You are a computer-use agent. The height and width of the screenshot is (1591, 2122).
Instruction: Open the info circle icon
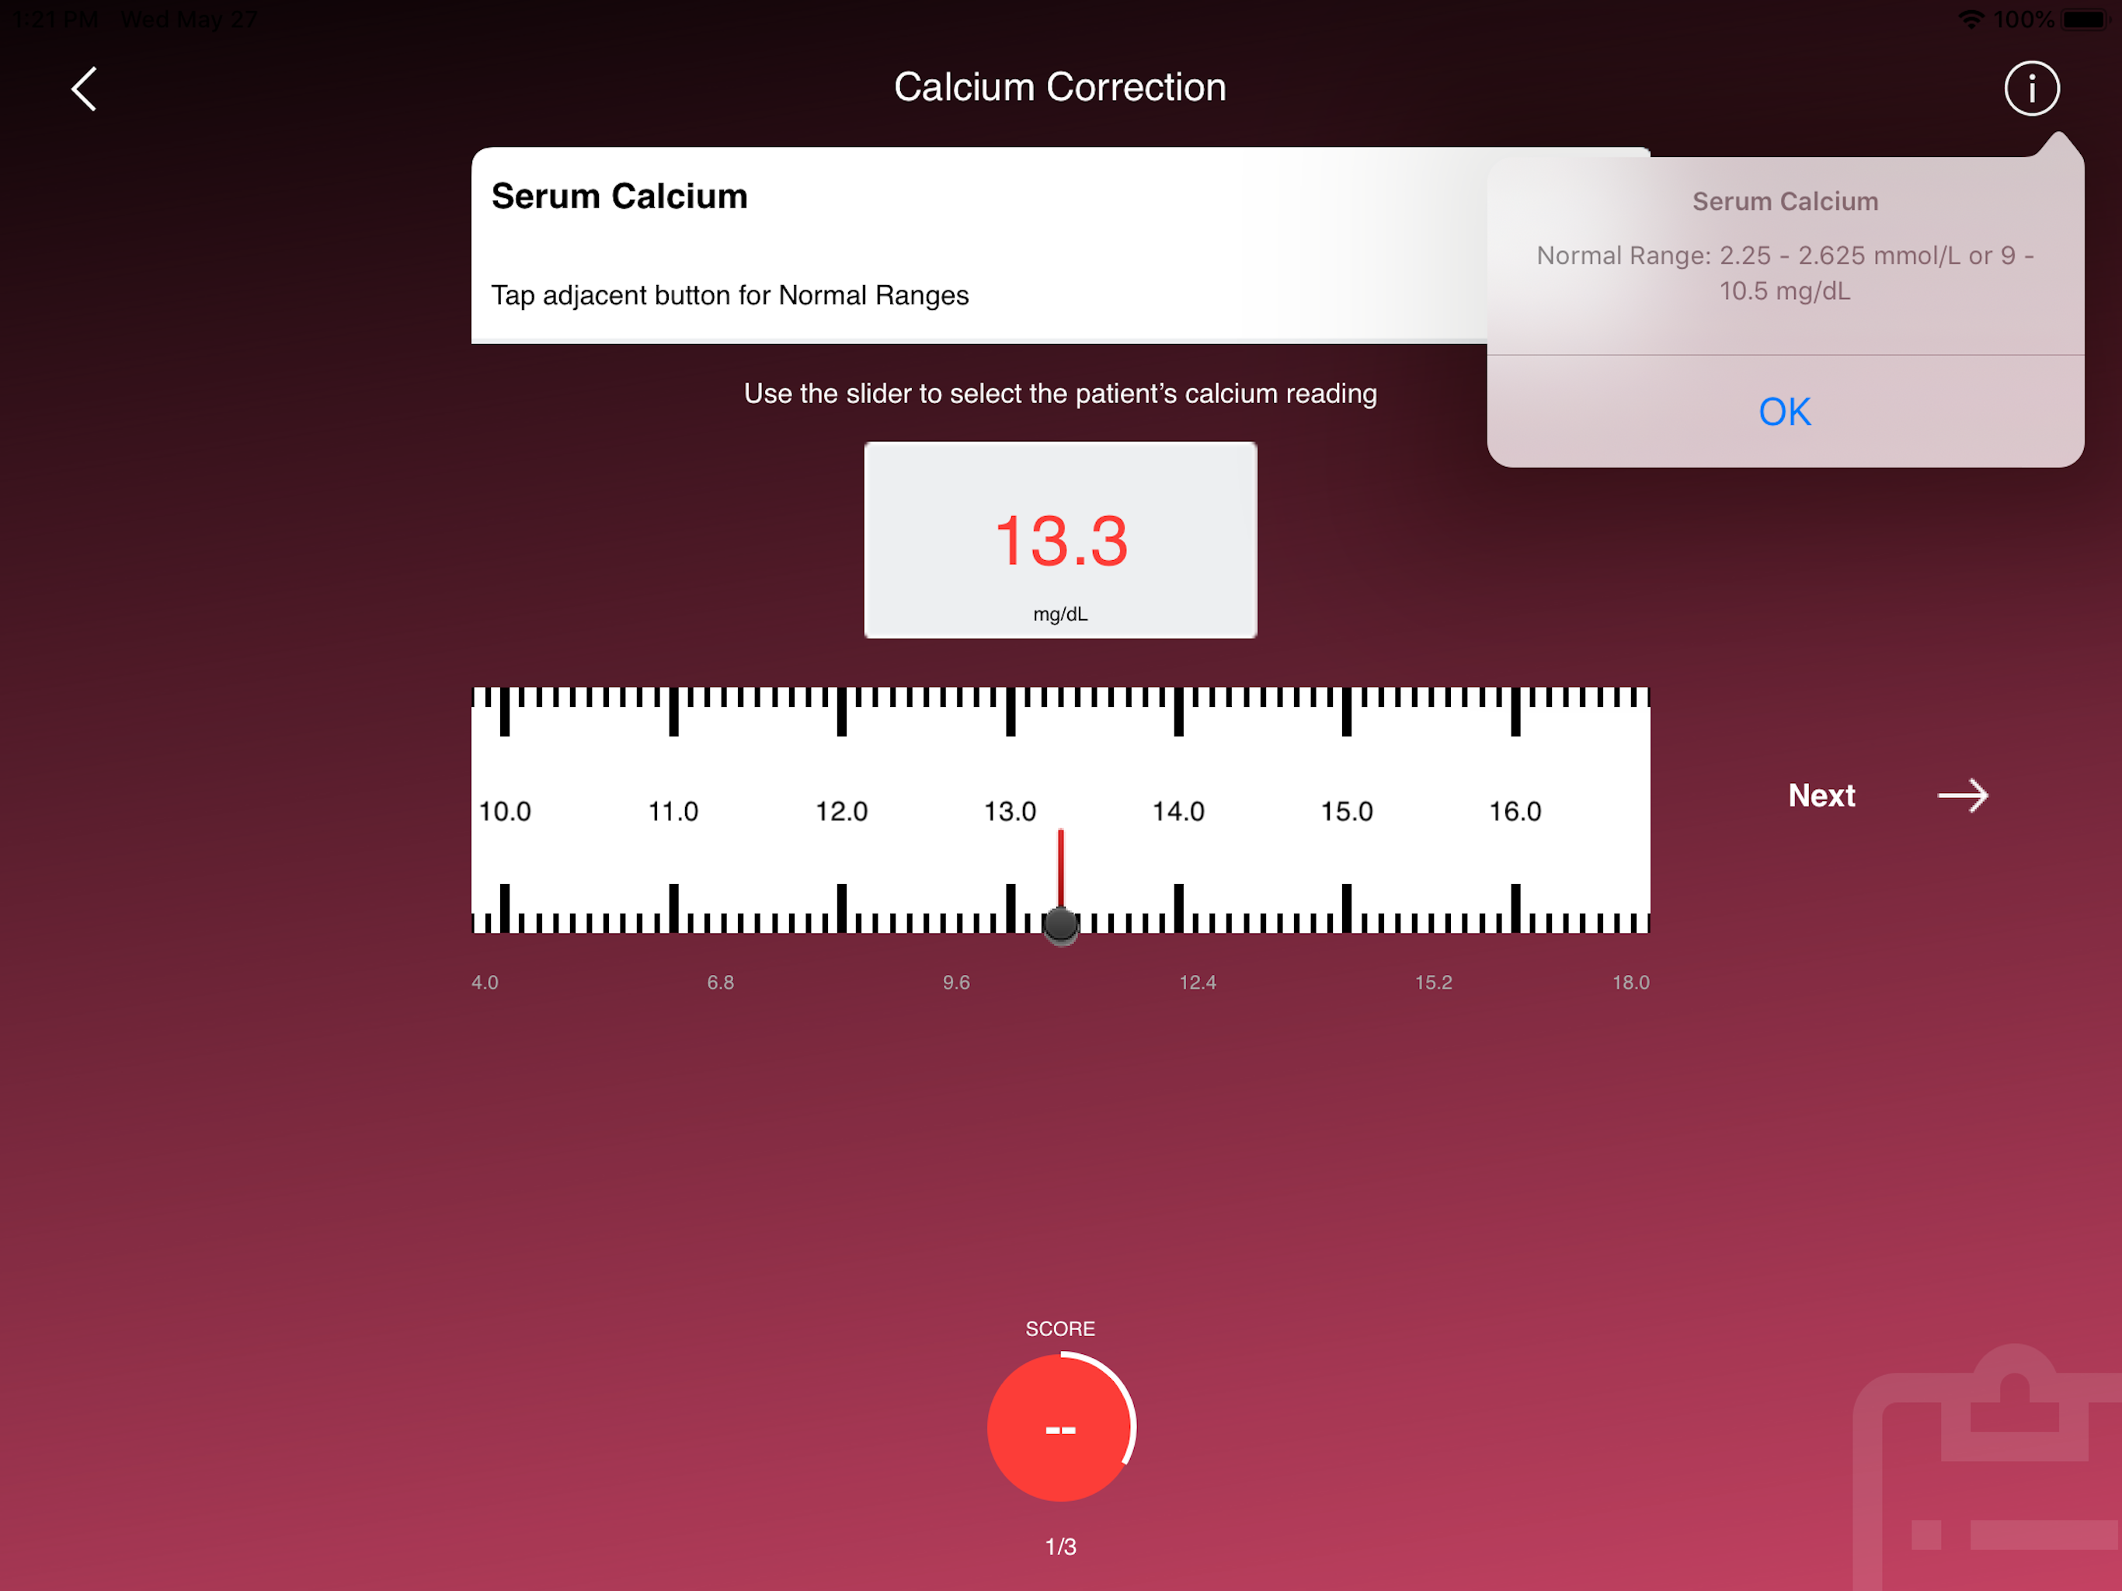pos(2031,89)
